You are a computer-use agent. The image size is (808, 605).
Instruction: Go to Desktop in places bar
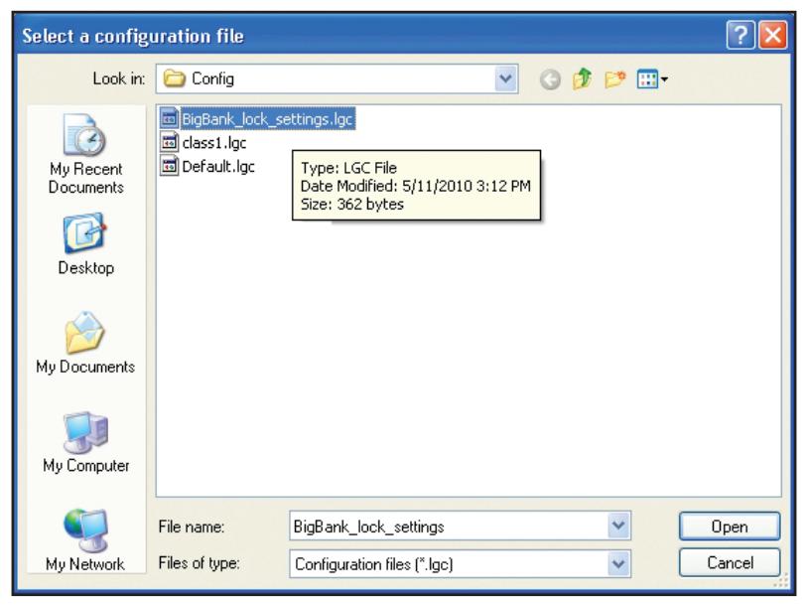85,244
